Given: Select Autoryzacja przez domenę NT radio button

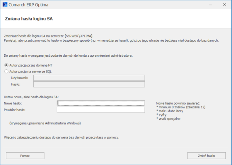Looking at the screenshot, I should (x=6, y=65).
